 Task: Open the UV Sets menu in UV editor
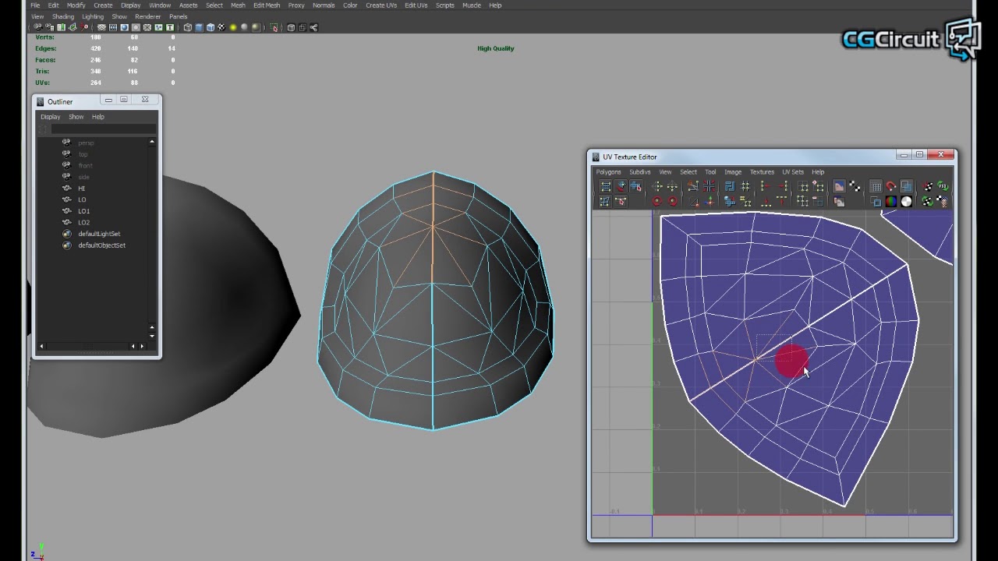click(793, 172)
